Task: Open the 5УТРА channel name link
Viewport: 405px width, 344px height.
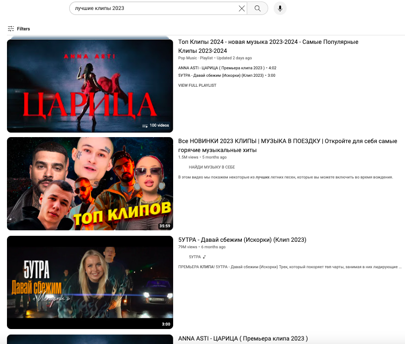Action: click(195, 257)
